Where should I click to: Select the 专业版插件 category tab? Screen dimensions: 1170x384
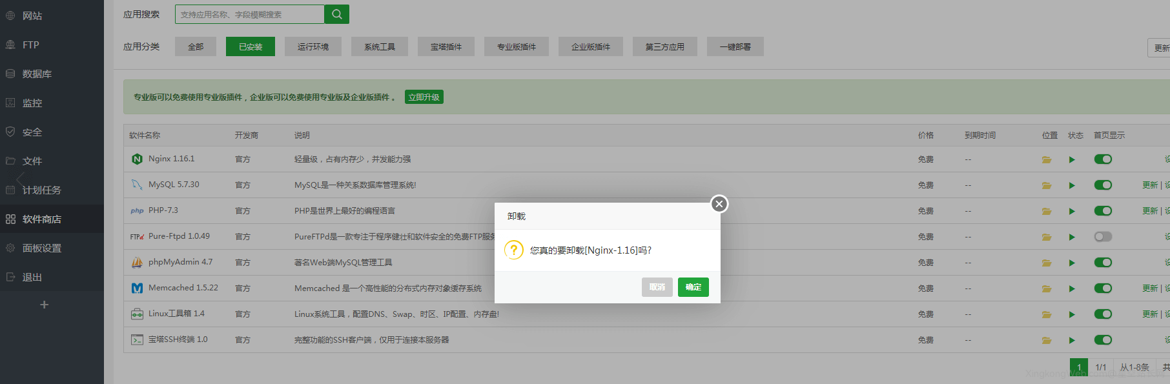point(517,46)
